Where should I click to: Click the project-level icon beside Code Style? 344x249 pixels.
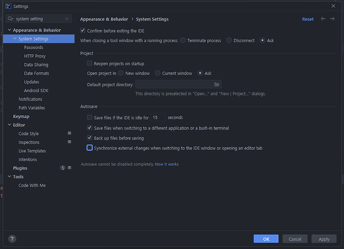(69, 133)
